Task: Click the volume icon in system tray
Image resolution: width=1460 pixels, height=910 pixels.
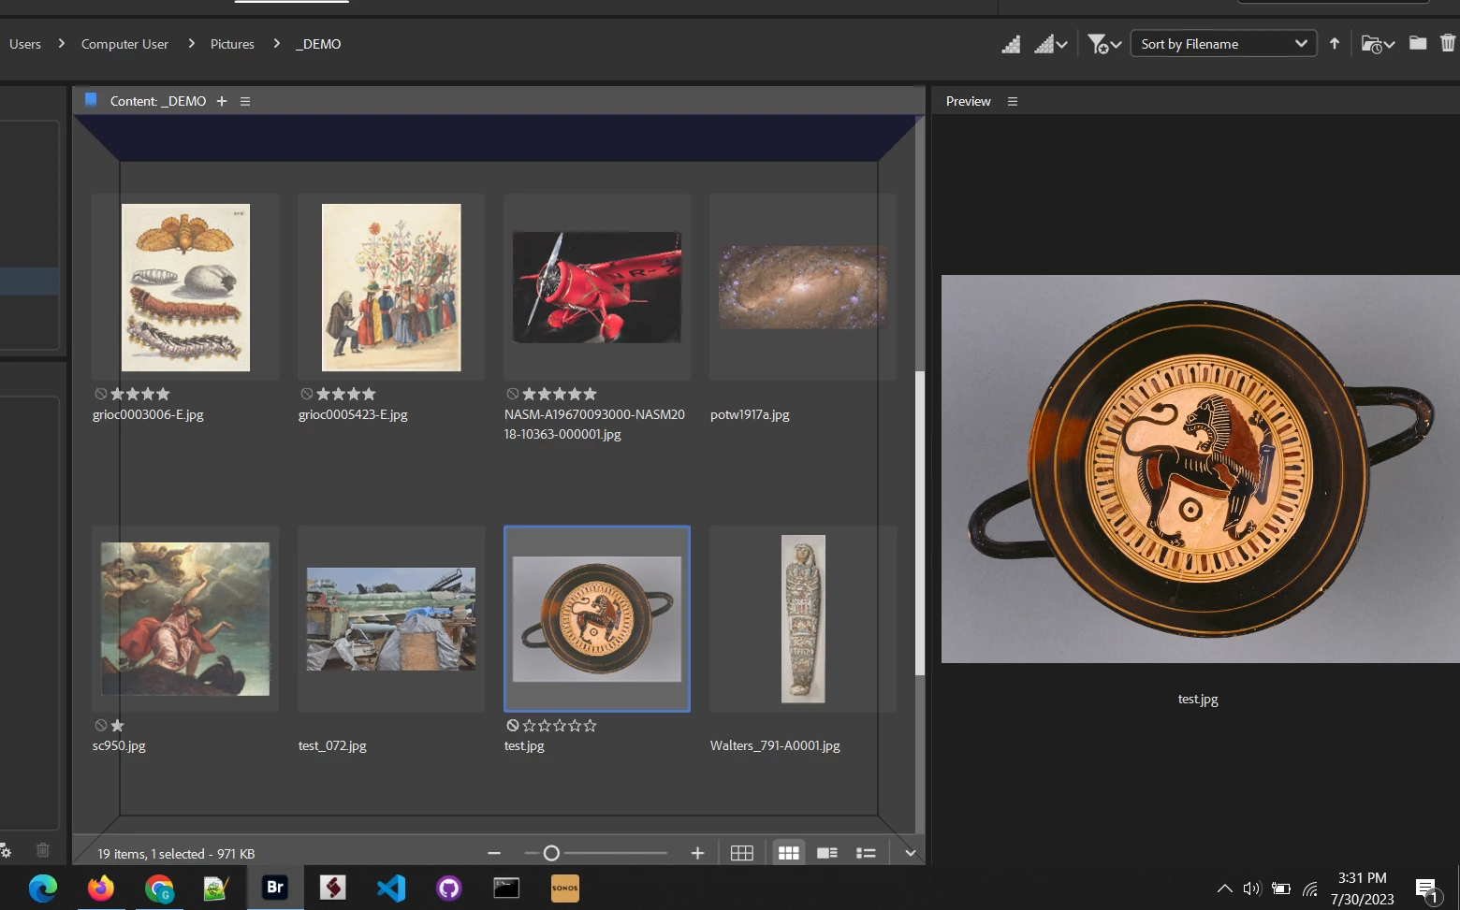Action: coord(1252,888)
